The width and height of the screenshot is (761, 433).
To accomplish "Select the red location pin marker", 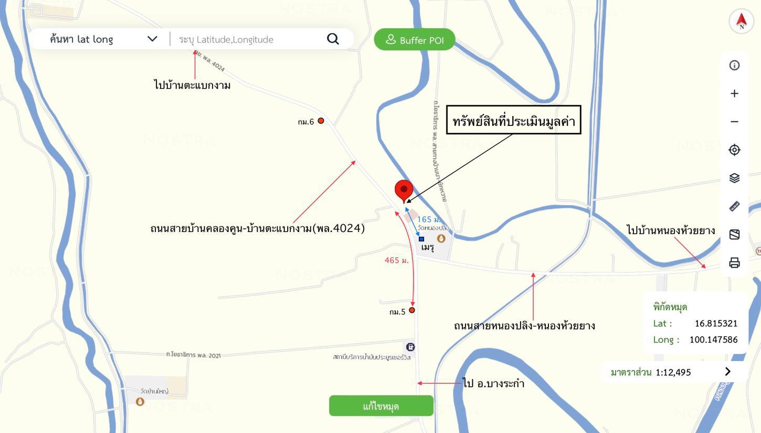I will [404, 191].
